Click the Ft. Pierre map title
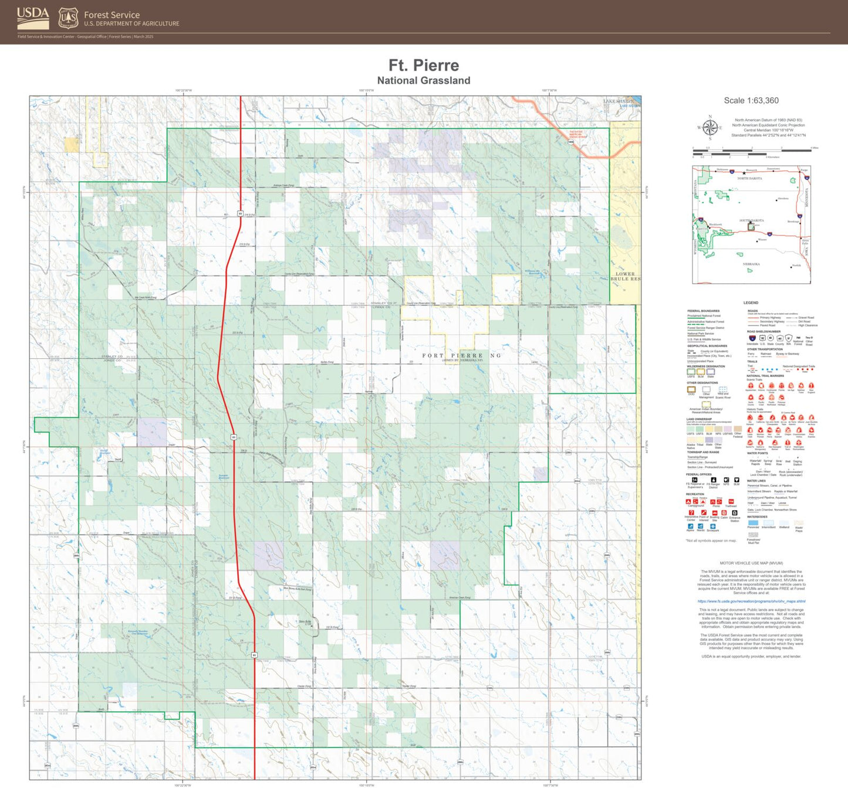 [424, 66]
